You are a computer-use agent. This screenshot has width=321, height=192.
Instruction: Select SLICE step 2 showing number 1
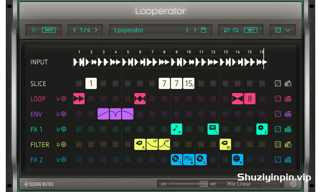click(91, 83)
